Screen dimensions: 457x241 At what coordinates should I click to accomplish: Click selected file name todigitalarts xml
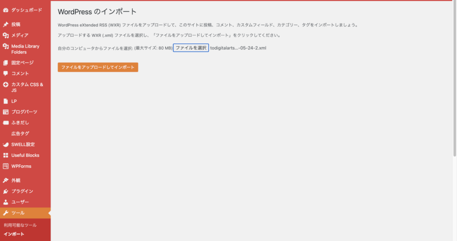(x=238, y=48)
